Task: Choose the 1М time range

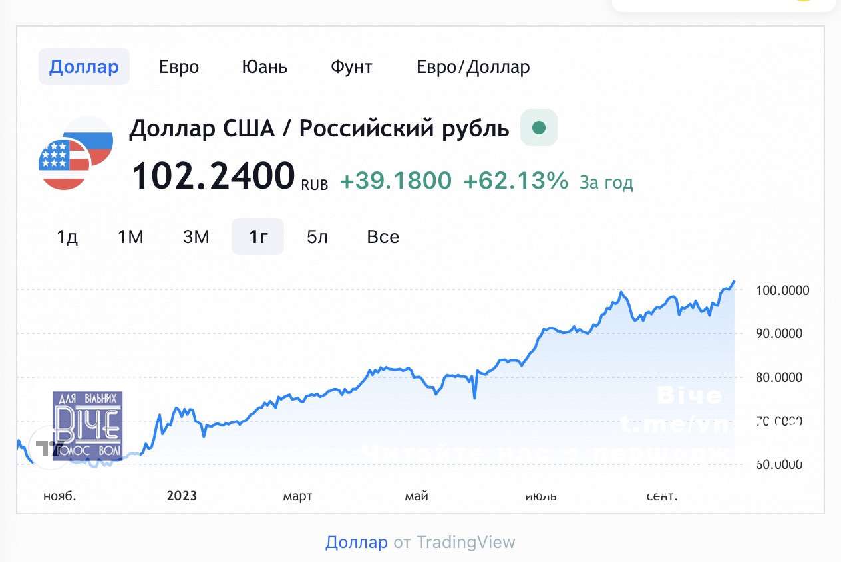Action: [130, 237]
